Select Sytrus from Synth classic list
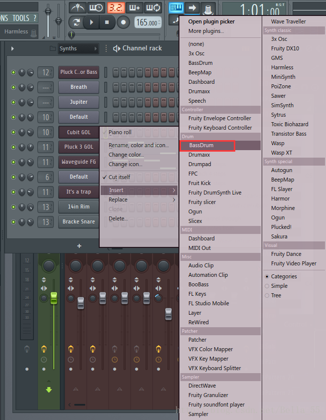 [278, 115]
